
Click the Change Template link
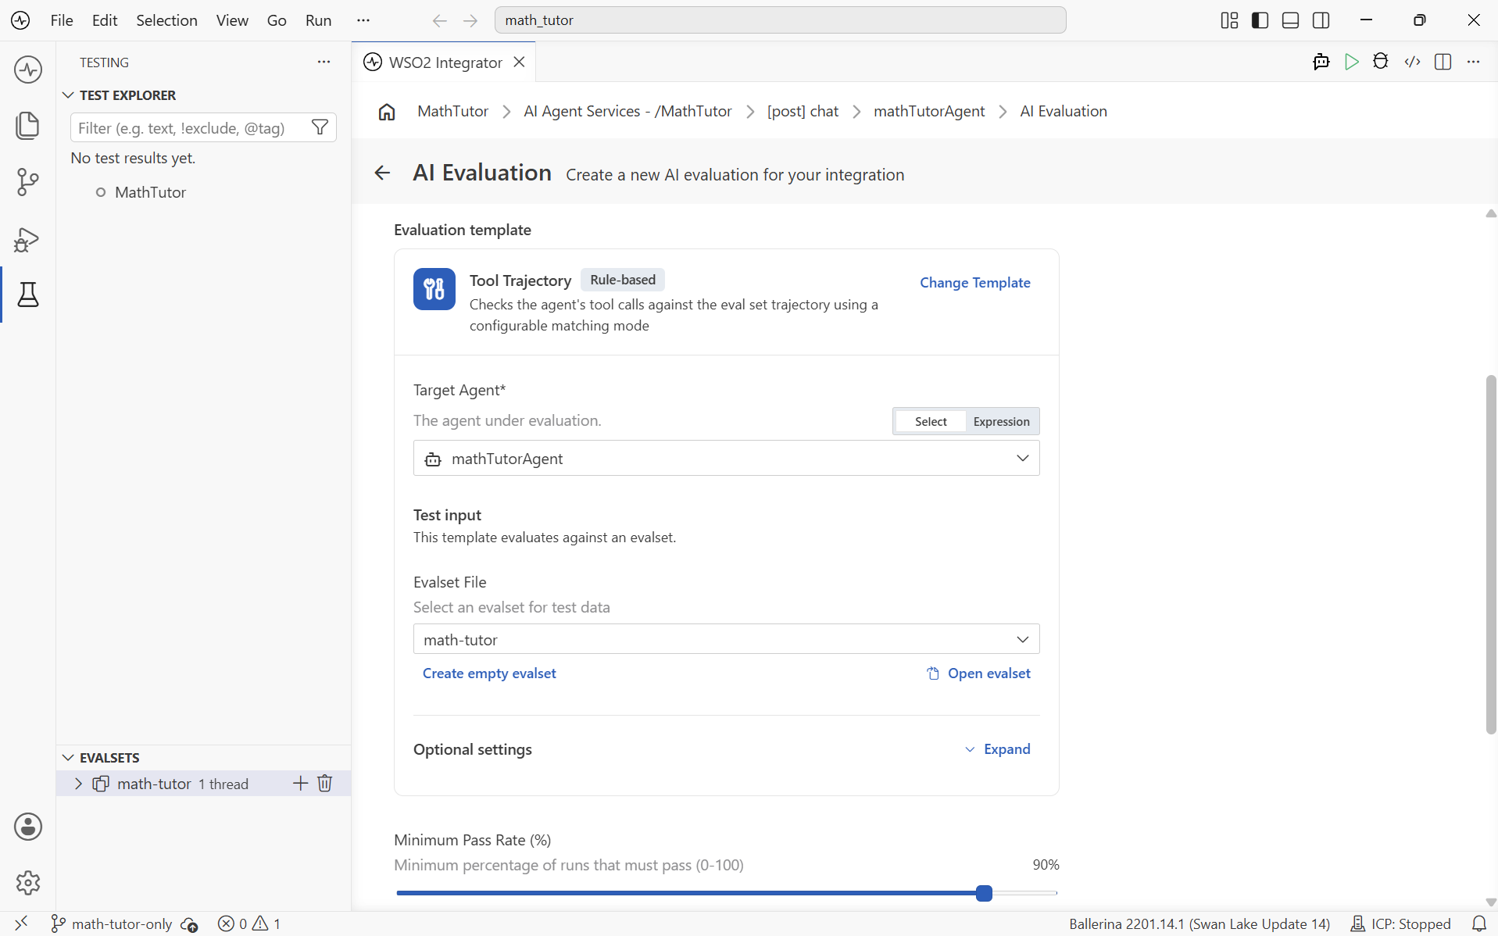pyautogui.click(x=974, y=282)
